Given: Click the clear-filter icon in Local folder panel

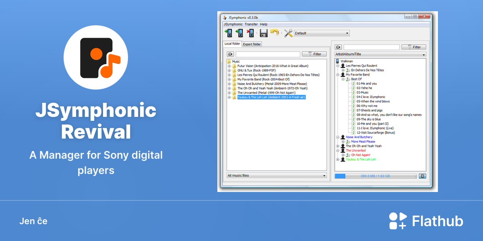Looking at the screenshot, I should pos(230,54).
